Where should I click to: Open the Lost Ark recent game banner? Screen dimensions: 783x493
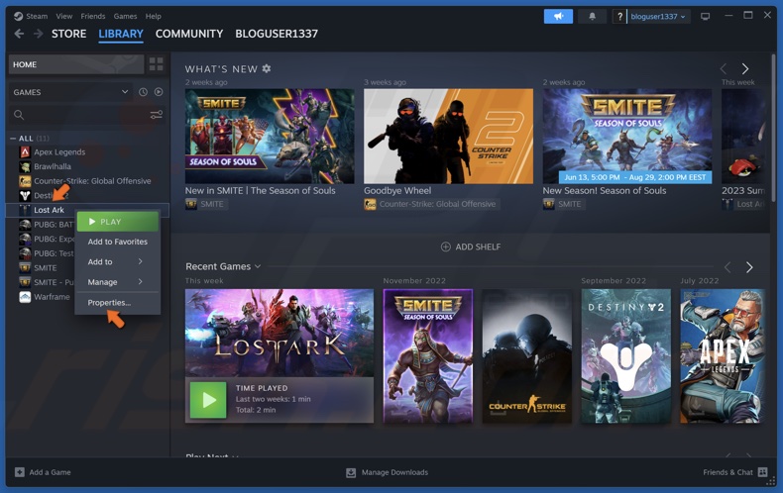point(280,333)
